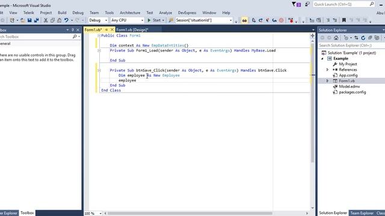Click the bookmark icon in toolbar

(344, 20)
